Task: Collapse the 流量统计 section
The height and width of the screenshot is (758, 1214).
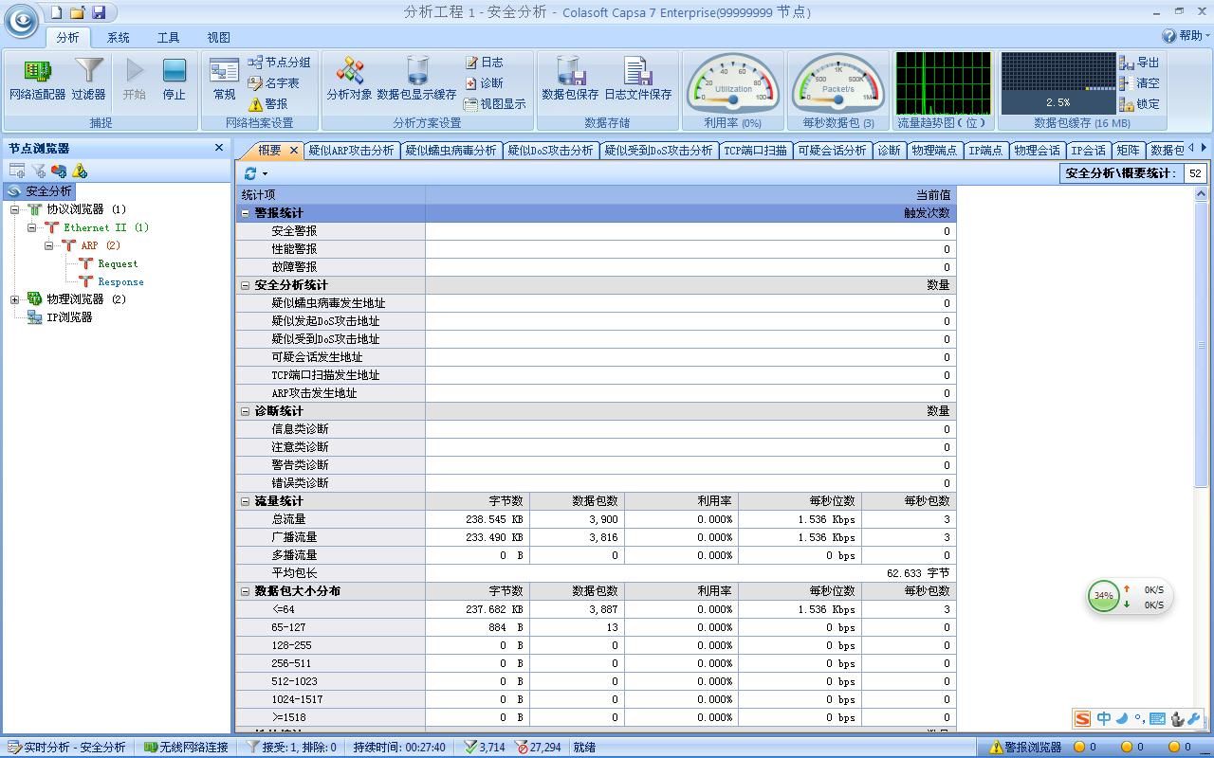Action: (245, 501)
